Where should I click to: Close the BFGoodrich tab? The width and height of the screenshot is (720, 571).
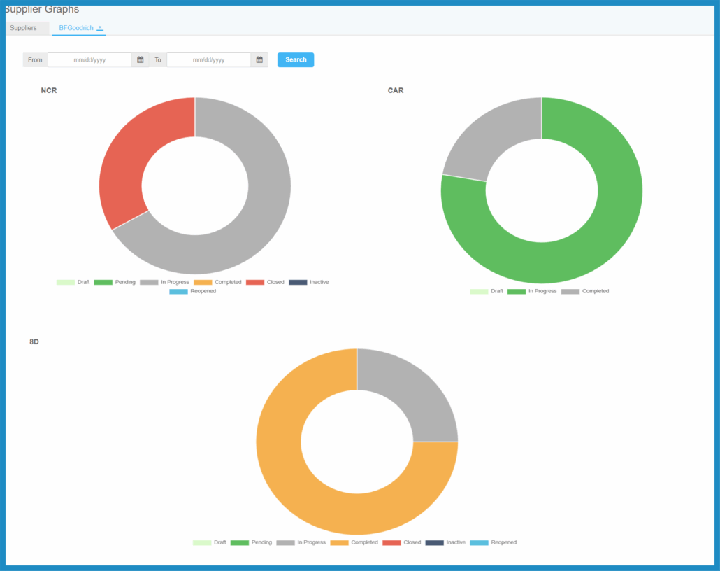(100, 28)
